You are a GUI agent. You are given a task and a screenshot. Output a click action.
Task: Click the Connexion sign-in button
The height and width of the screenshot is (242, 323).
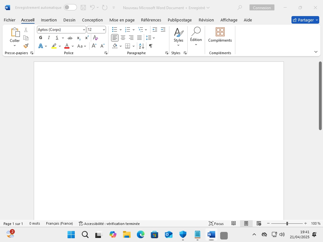tap(262, 8)
